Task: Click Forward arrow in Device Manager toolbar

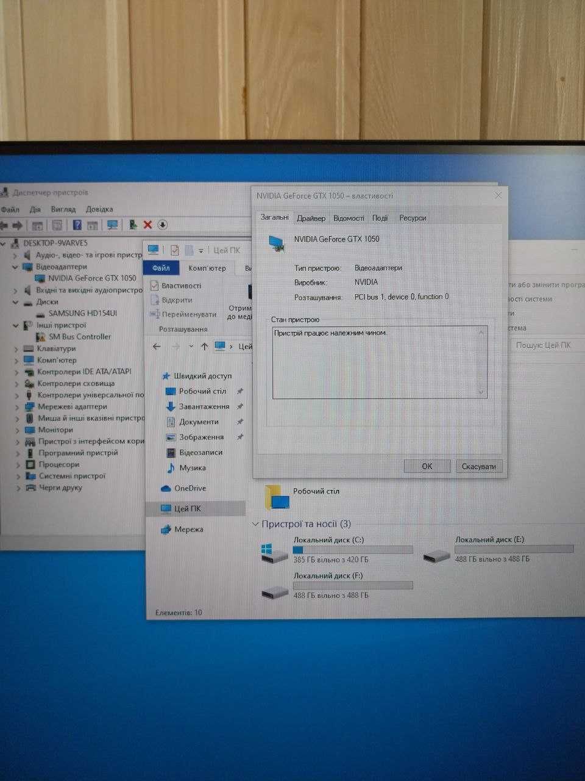Action: 17,225
